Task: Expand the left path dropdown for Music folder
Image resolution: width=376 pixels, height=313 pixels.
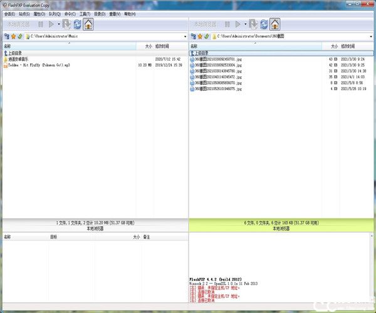Action: pyautogui.click(x=185, y=36)
